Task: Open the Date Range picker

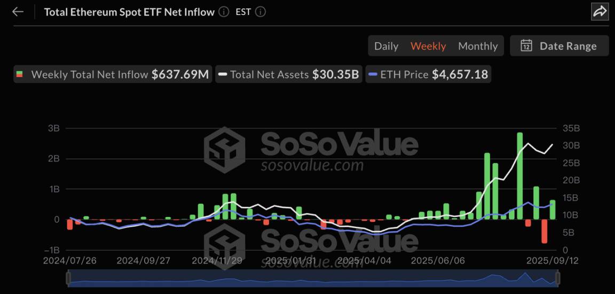Action: click(x=559, y=46)
